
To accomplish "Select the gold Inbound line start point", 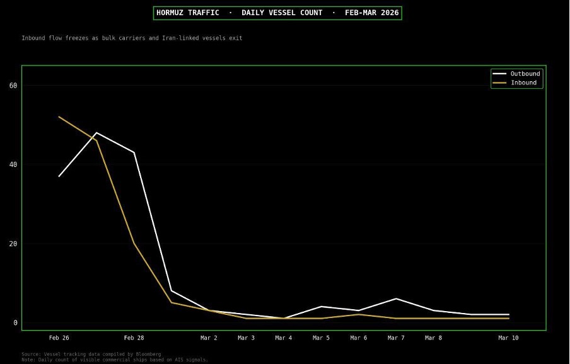I will pyautogui.click(x=59, y=117).
